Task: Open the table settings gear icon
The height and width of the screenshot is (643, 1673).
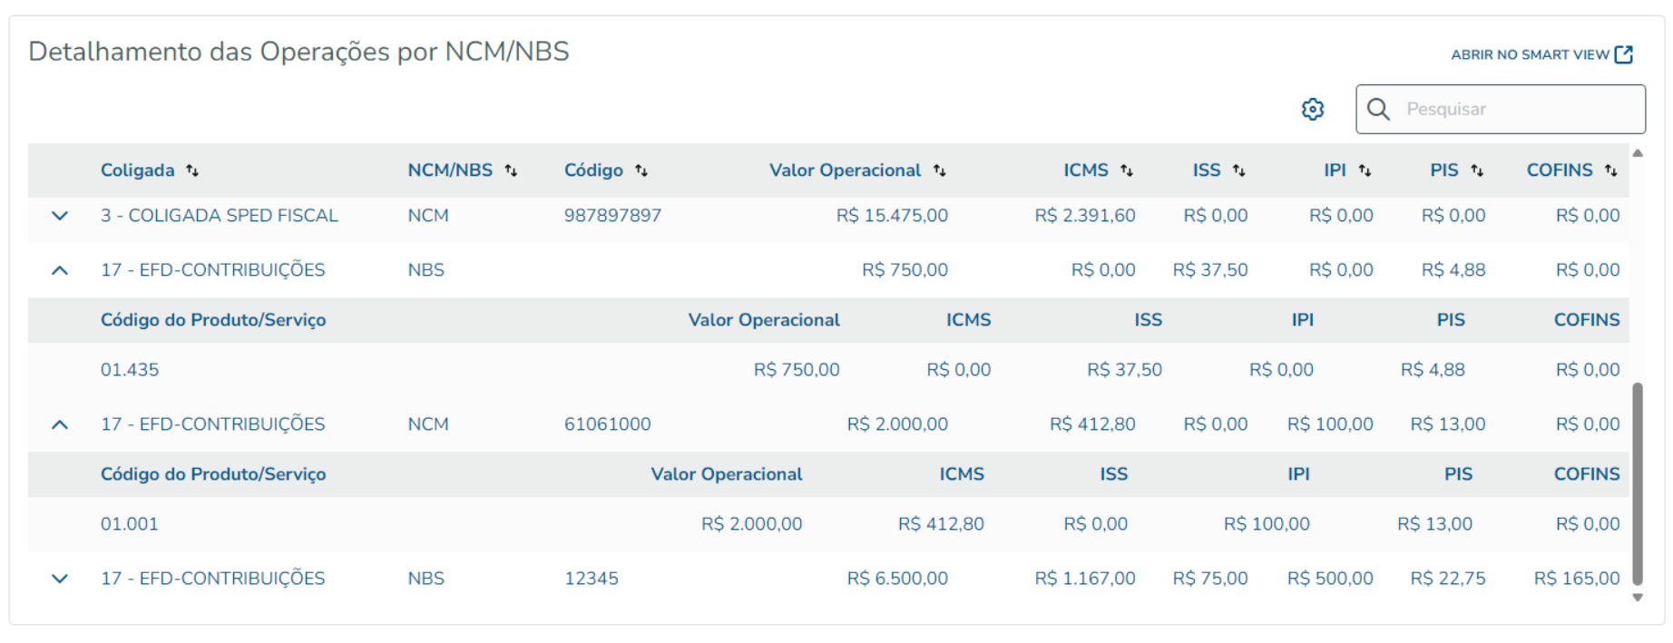Action: [x=1312, y=110]
